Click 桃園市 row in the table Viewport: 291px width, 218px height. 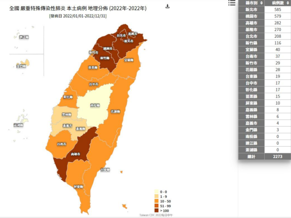(x=264, y=16)
